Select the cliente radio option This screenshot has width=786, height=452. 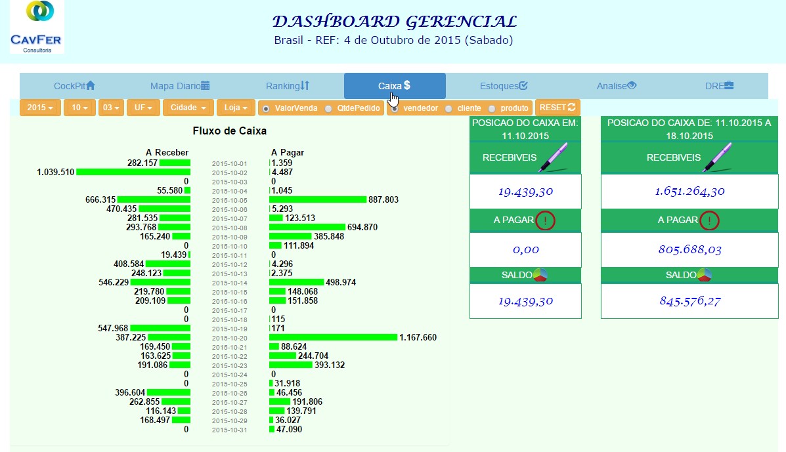(x=448, y=109)
